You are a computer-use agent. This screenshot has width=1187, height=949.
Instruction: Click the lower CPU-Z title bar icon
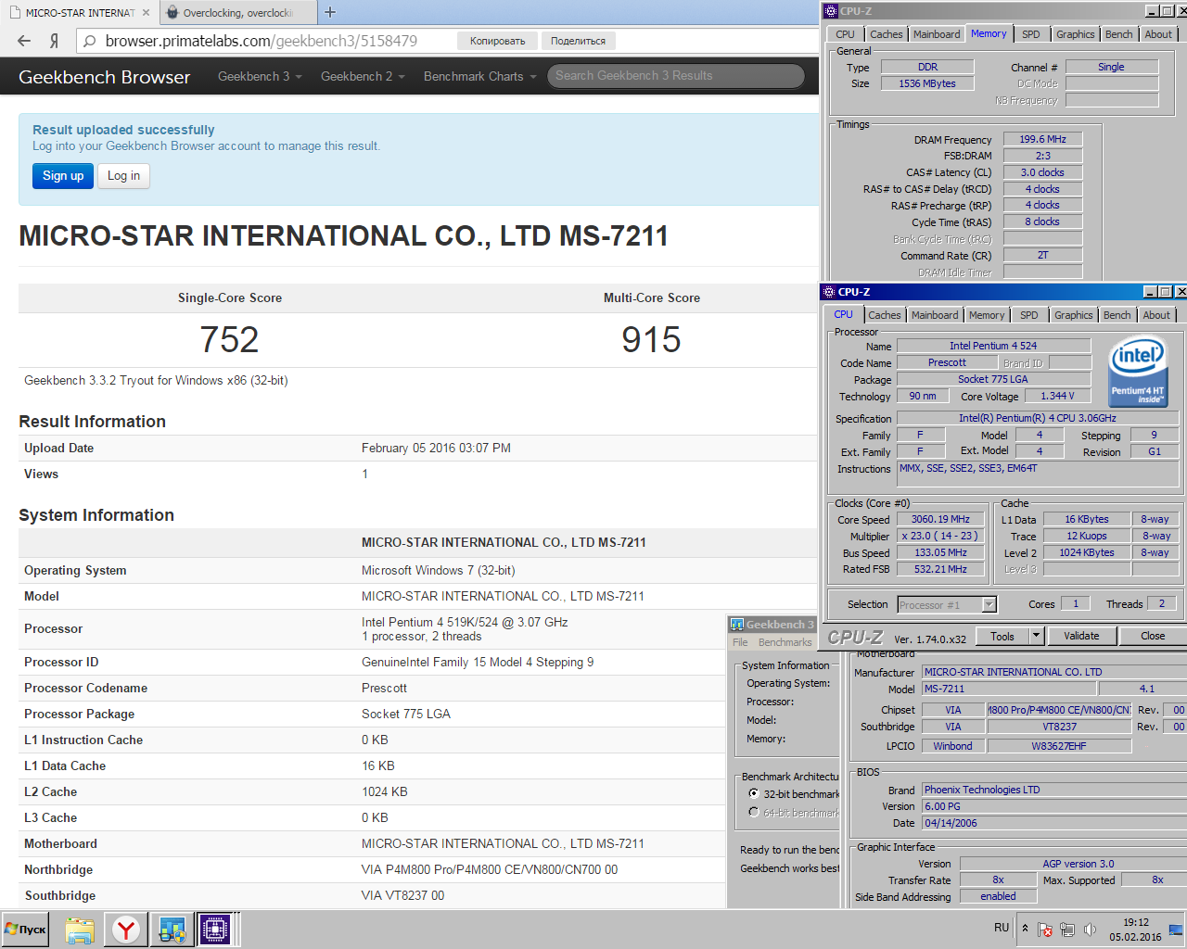[829, 292]
